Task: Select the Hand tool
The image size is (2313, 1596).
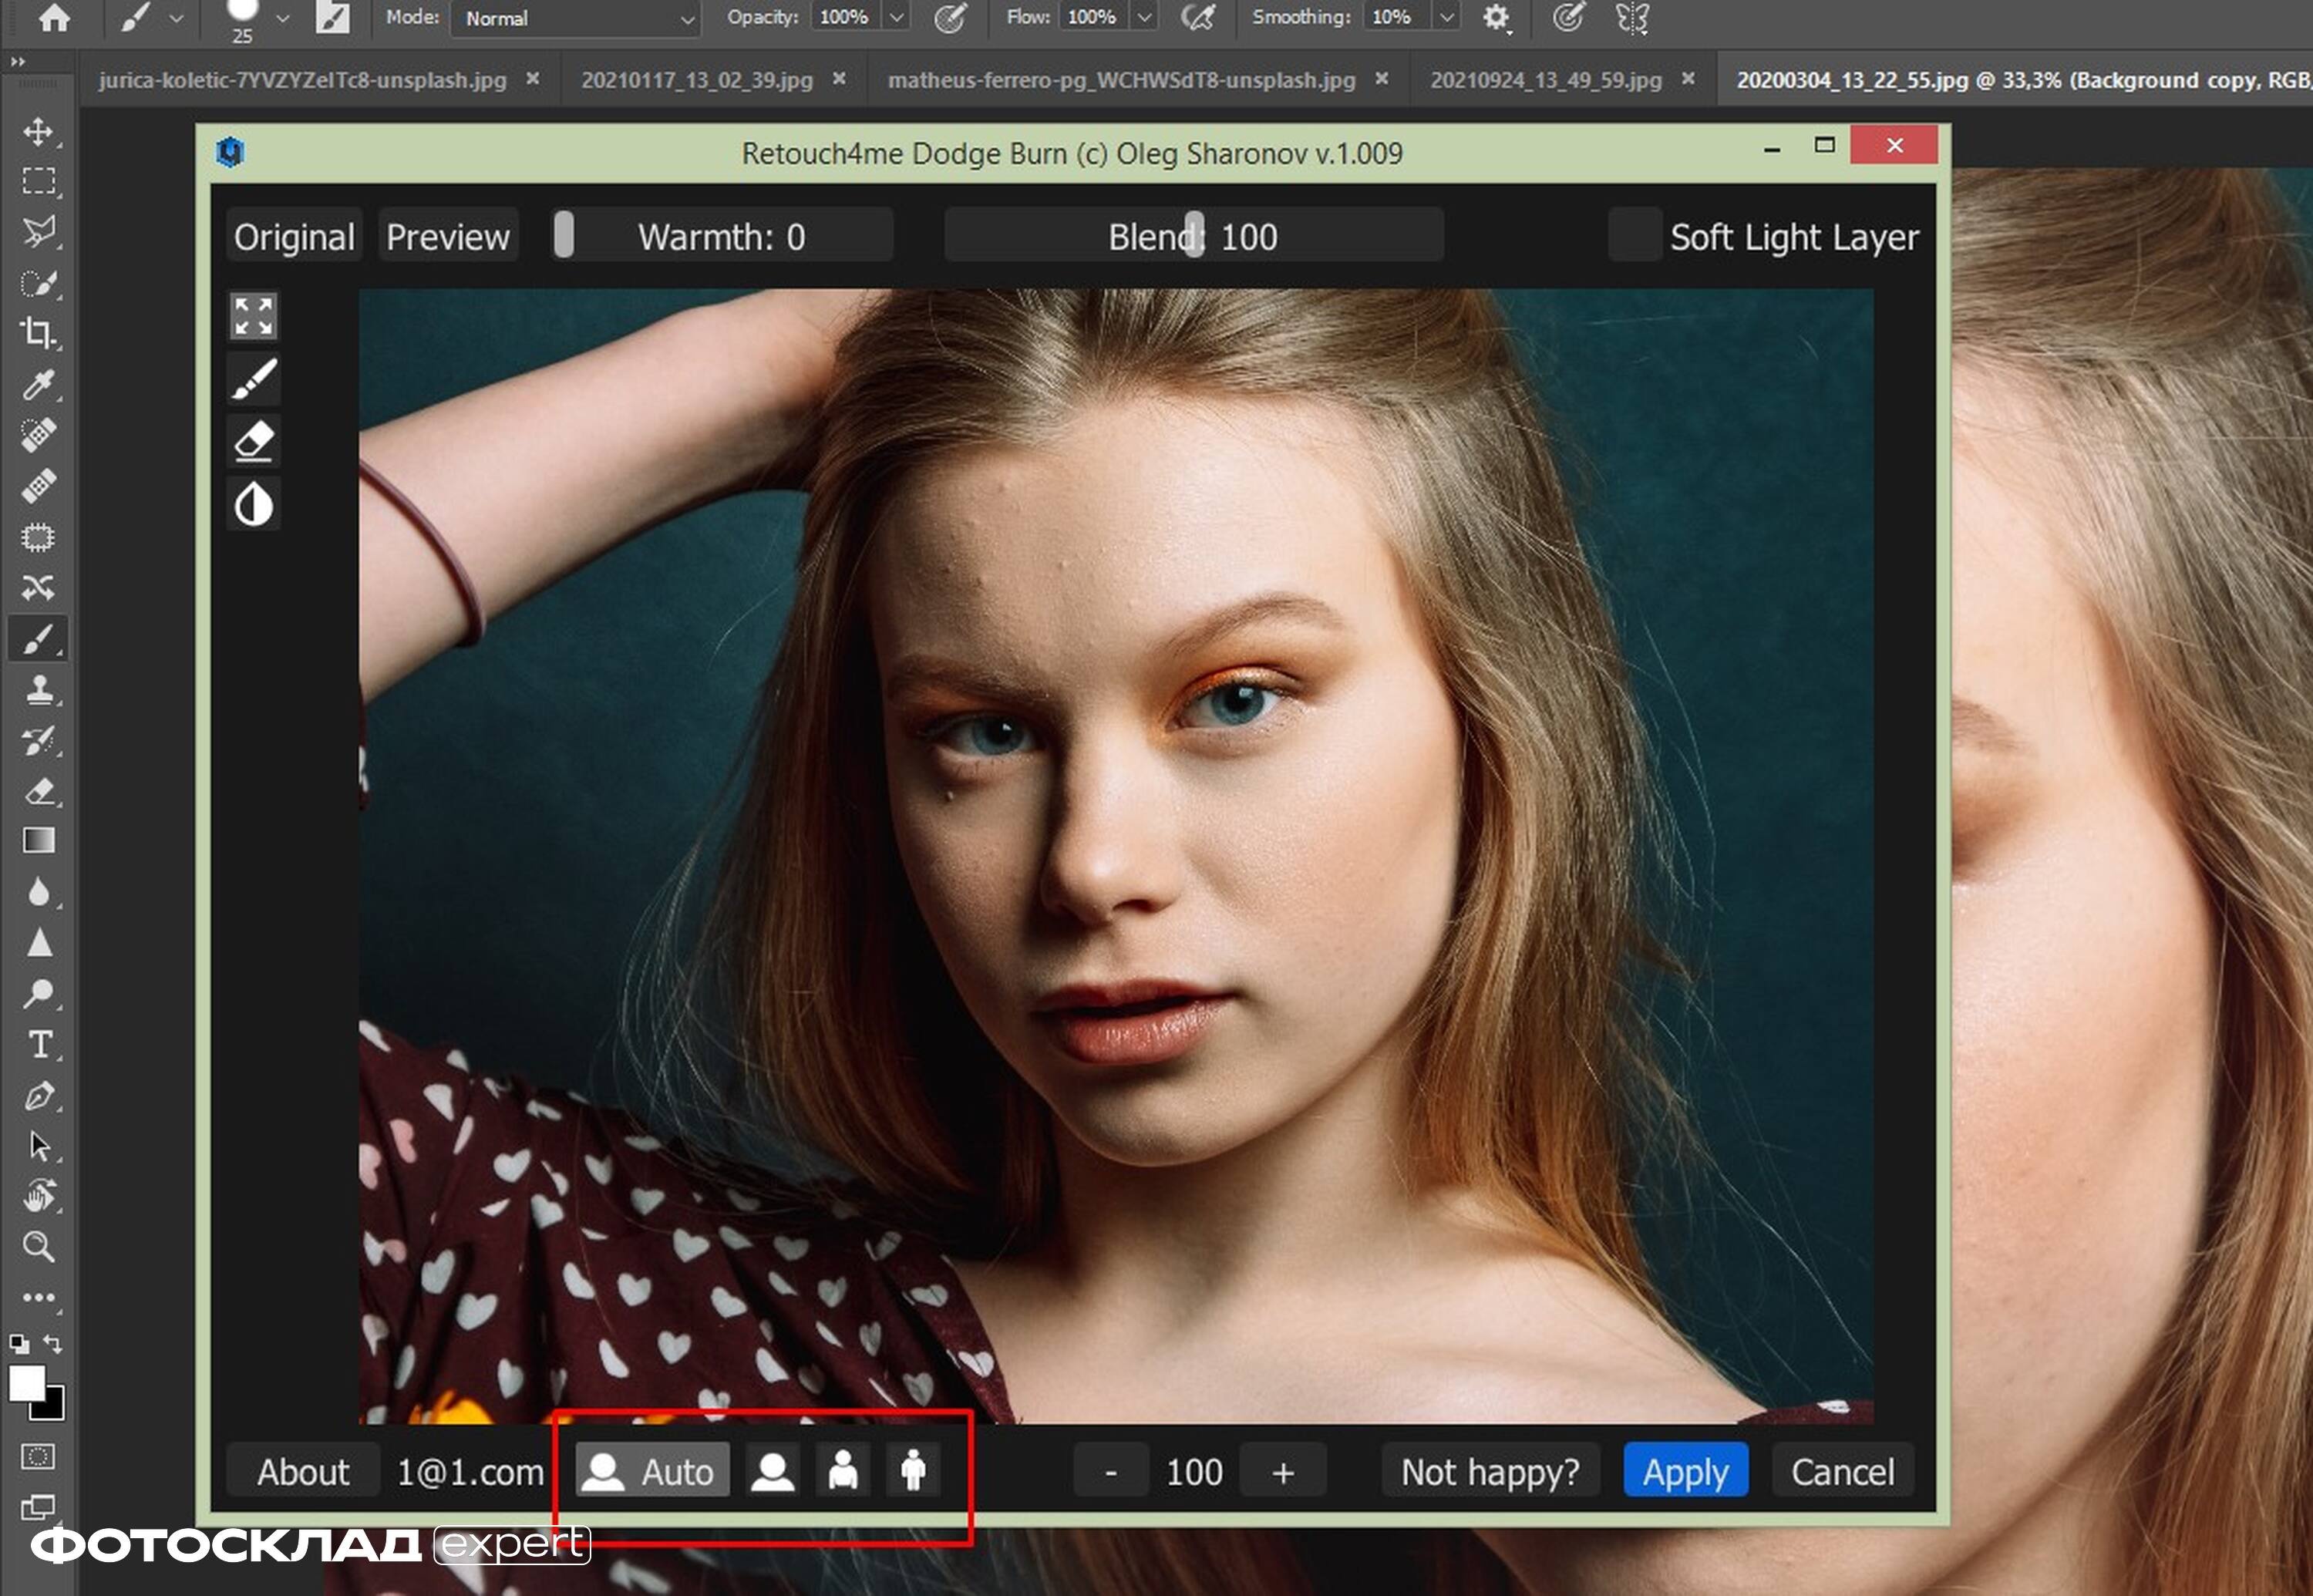Action: [x=38, y=1196]
